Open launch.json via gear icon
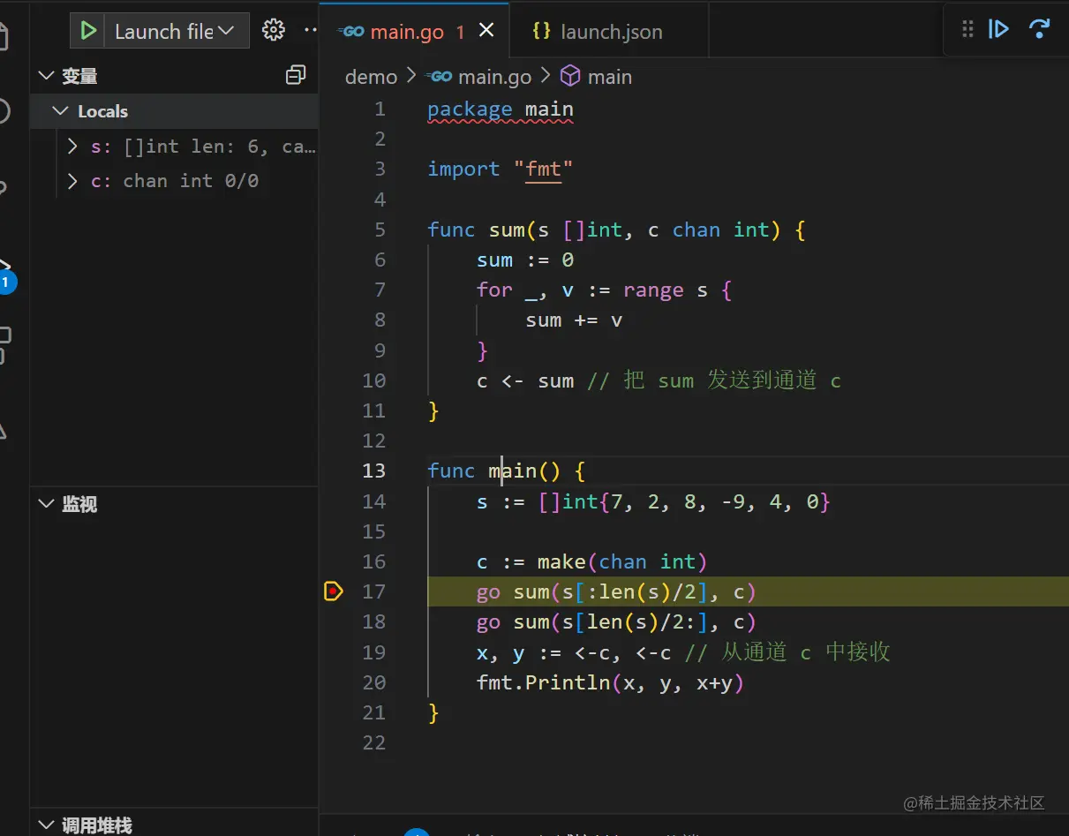This screenshot has height=836, width=1069. [274, 30]
